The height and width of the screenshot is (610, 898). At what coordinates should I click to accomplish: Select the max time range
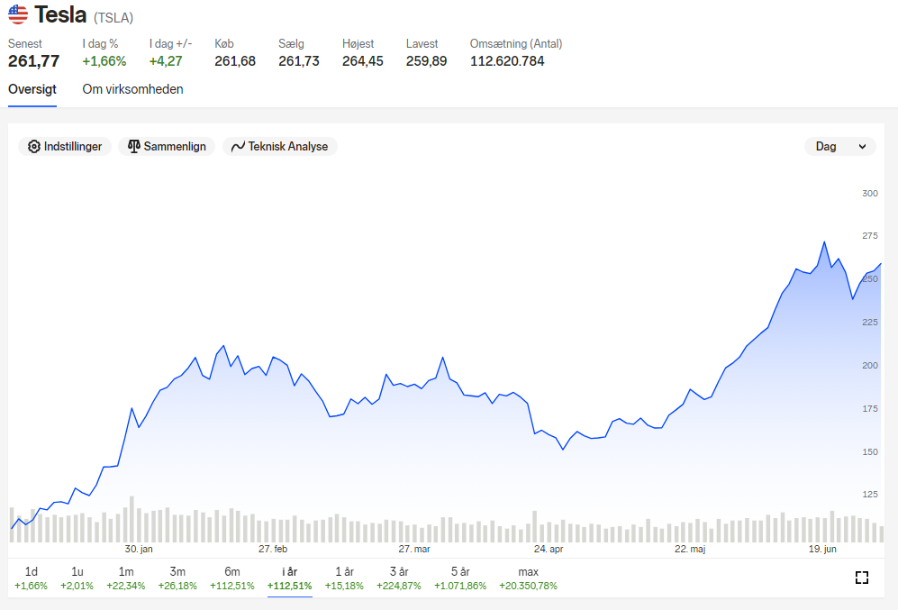pyautogui.click(x=528, y=578)
